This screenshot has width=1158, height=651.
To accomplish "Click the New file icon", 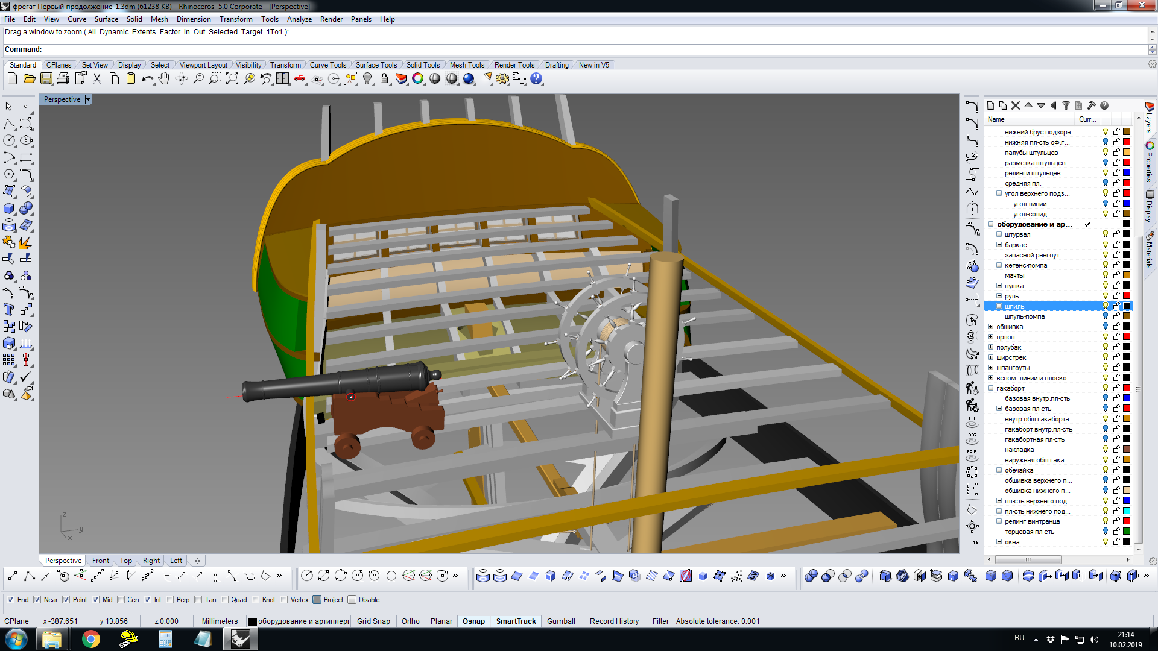I will pos(12,79).
